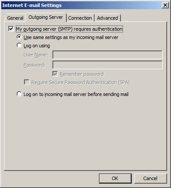
Task: Open the Connection tab
Action: point(80,18)
